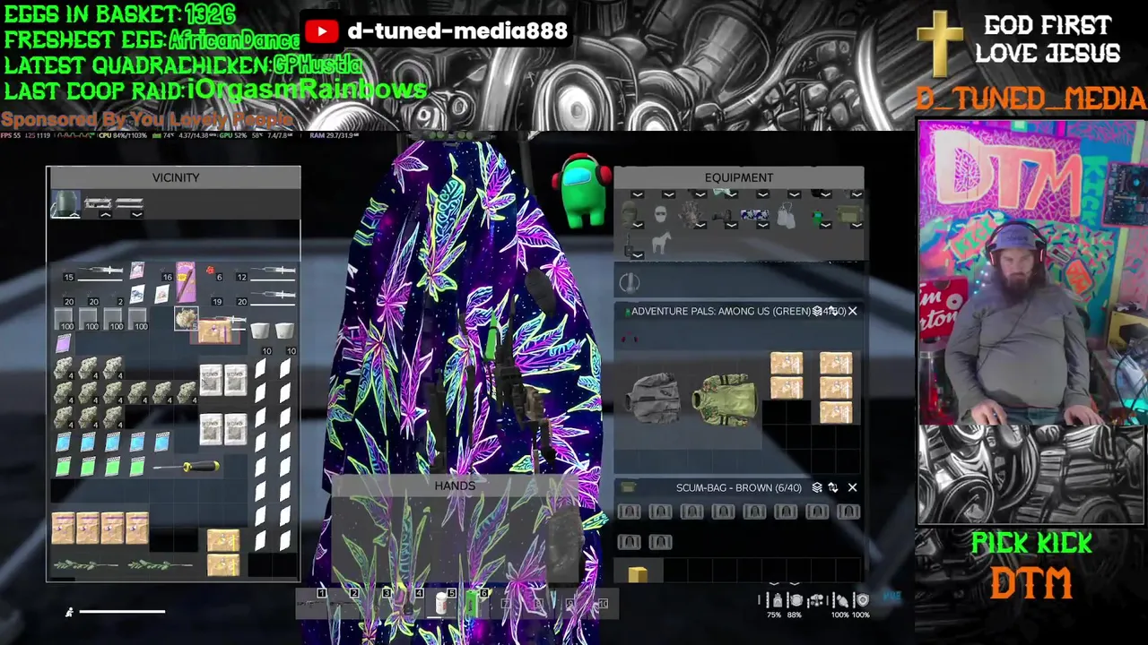This screenshot has height=645, width=1148.
Task: Close the Adventure Pals Among Us container
Action: click(852, 311)
